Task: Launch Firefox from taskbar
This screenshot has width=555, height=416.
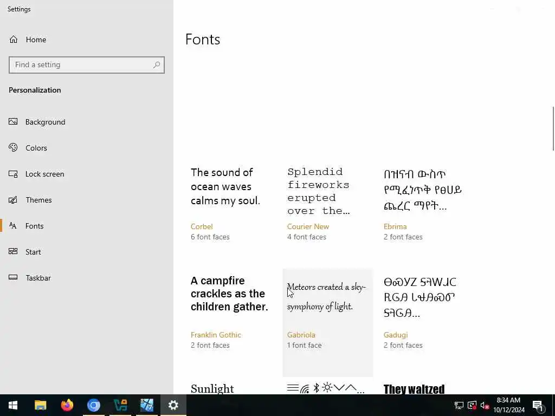Action: (67, 405)
